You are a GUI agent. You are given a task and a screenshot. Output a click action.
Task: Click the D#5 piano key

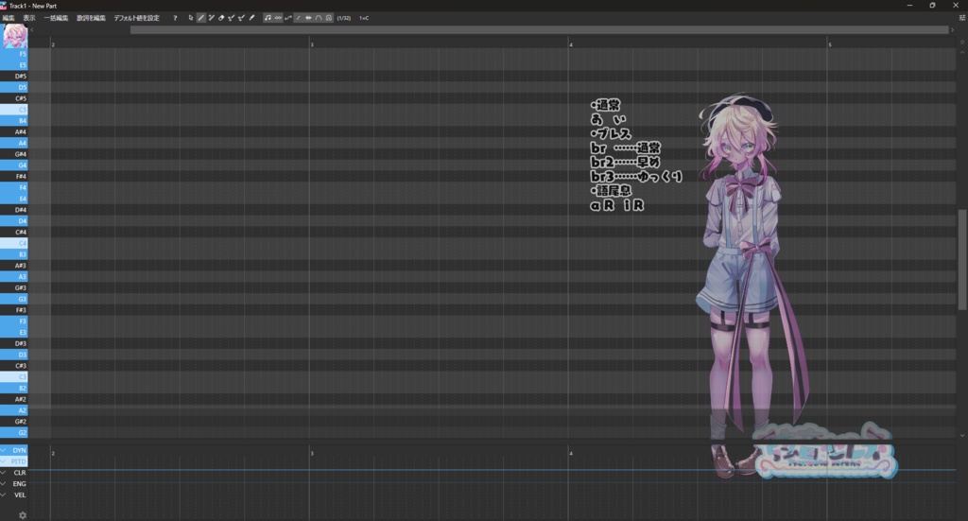point(13,76)
